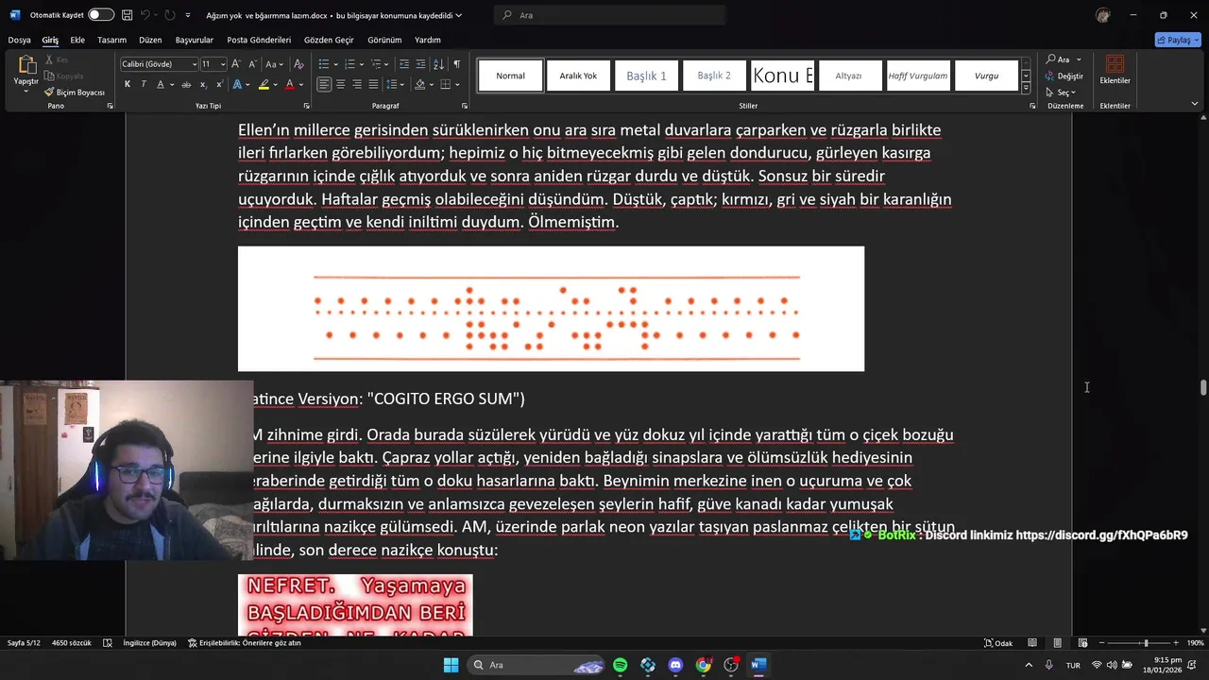Click the bullet list icon

coord(324,64)
